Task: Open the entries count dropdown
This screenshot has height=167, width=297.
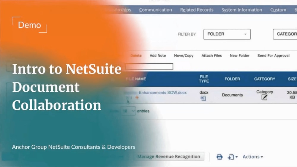Action: tap(128, 111)
